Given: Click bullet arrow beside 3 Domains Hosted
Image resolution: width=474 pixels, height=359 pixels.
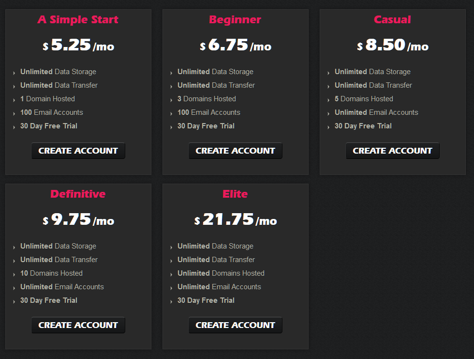Looking at the screenshot, I should point(171,100).
